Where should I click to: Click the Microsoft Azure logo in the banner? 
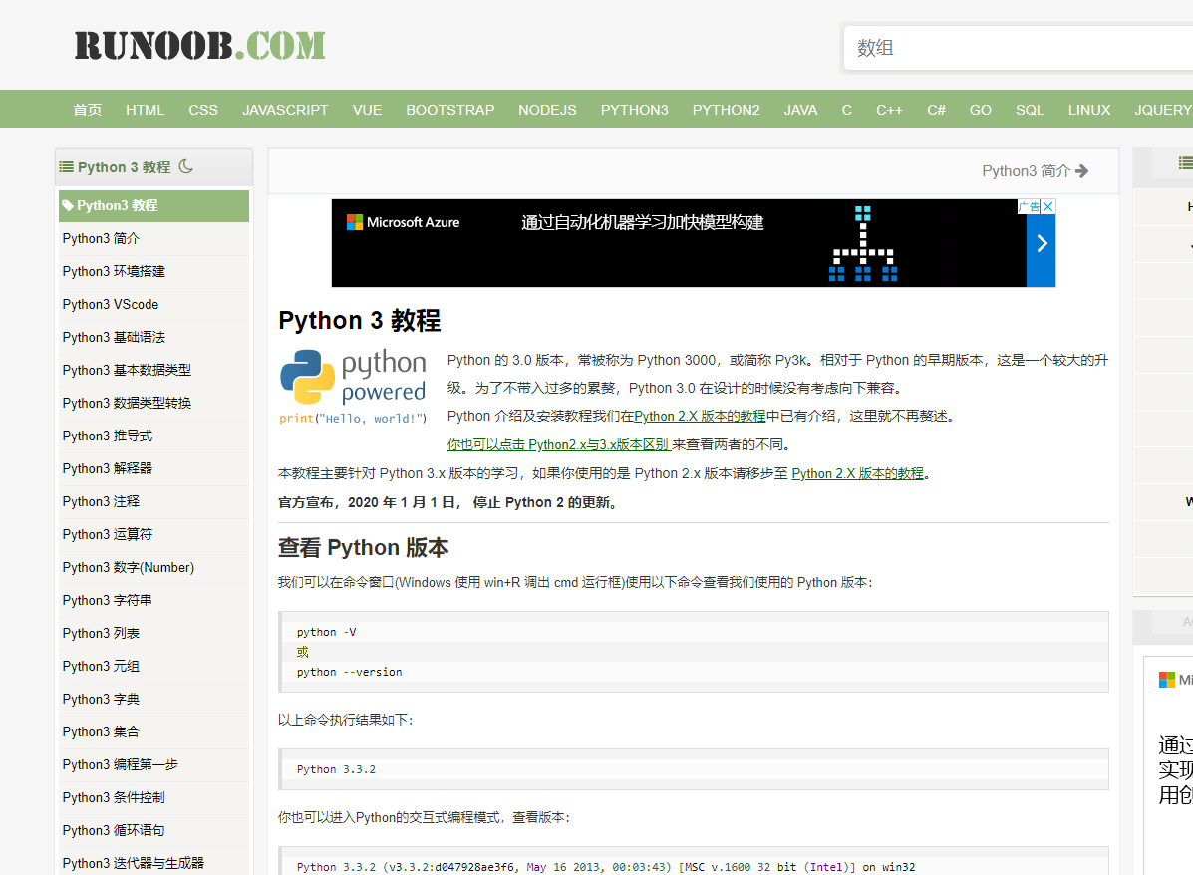(x=404, y=222)
